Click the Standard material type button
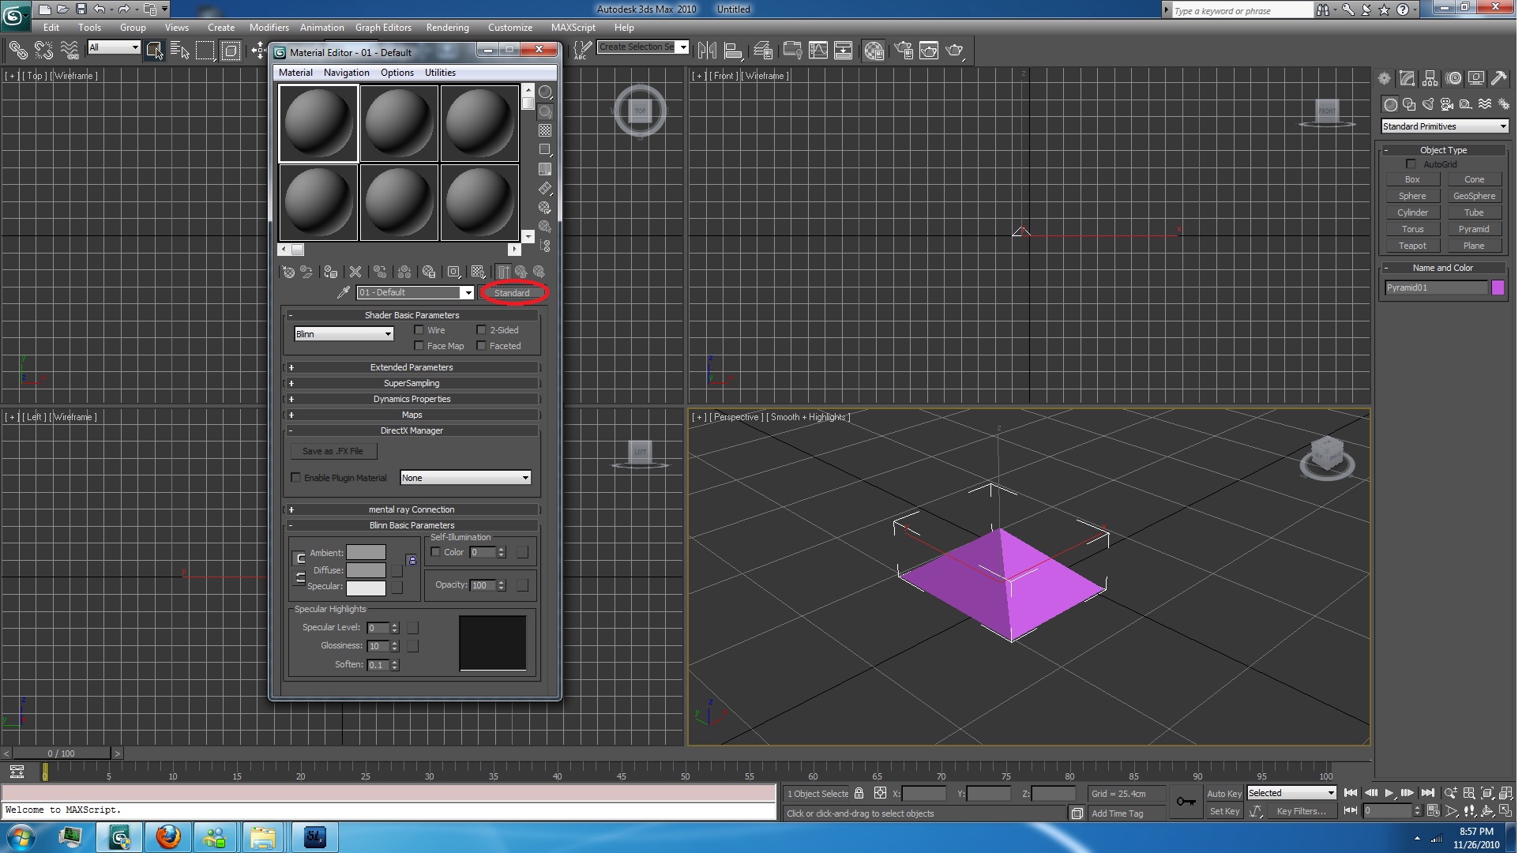This screenshot has height=853, width=1526. (x=512, y=293)
